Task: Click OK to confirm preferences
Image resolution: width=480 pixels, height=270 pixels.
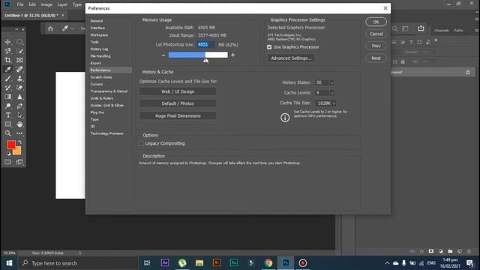Action: [x=376, y=22]
